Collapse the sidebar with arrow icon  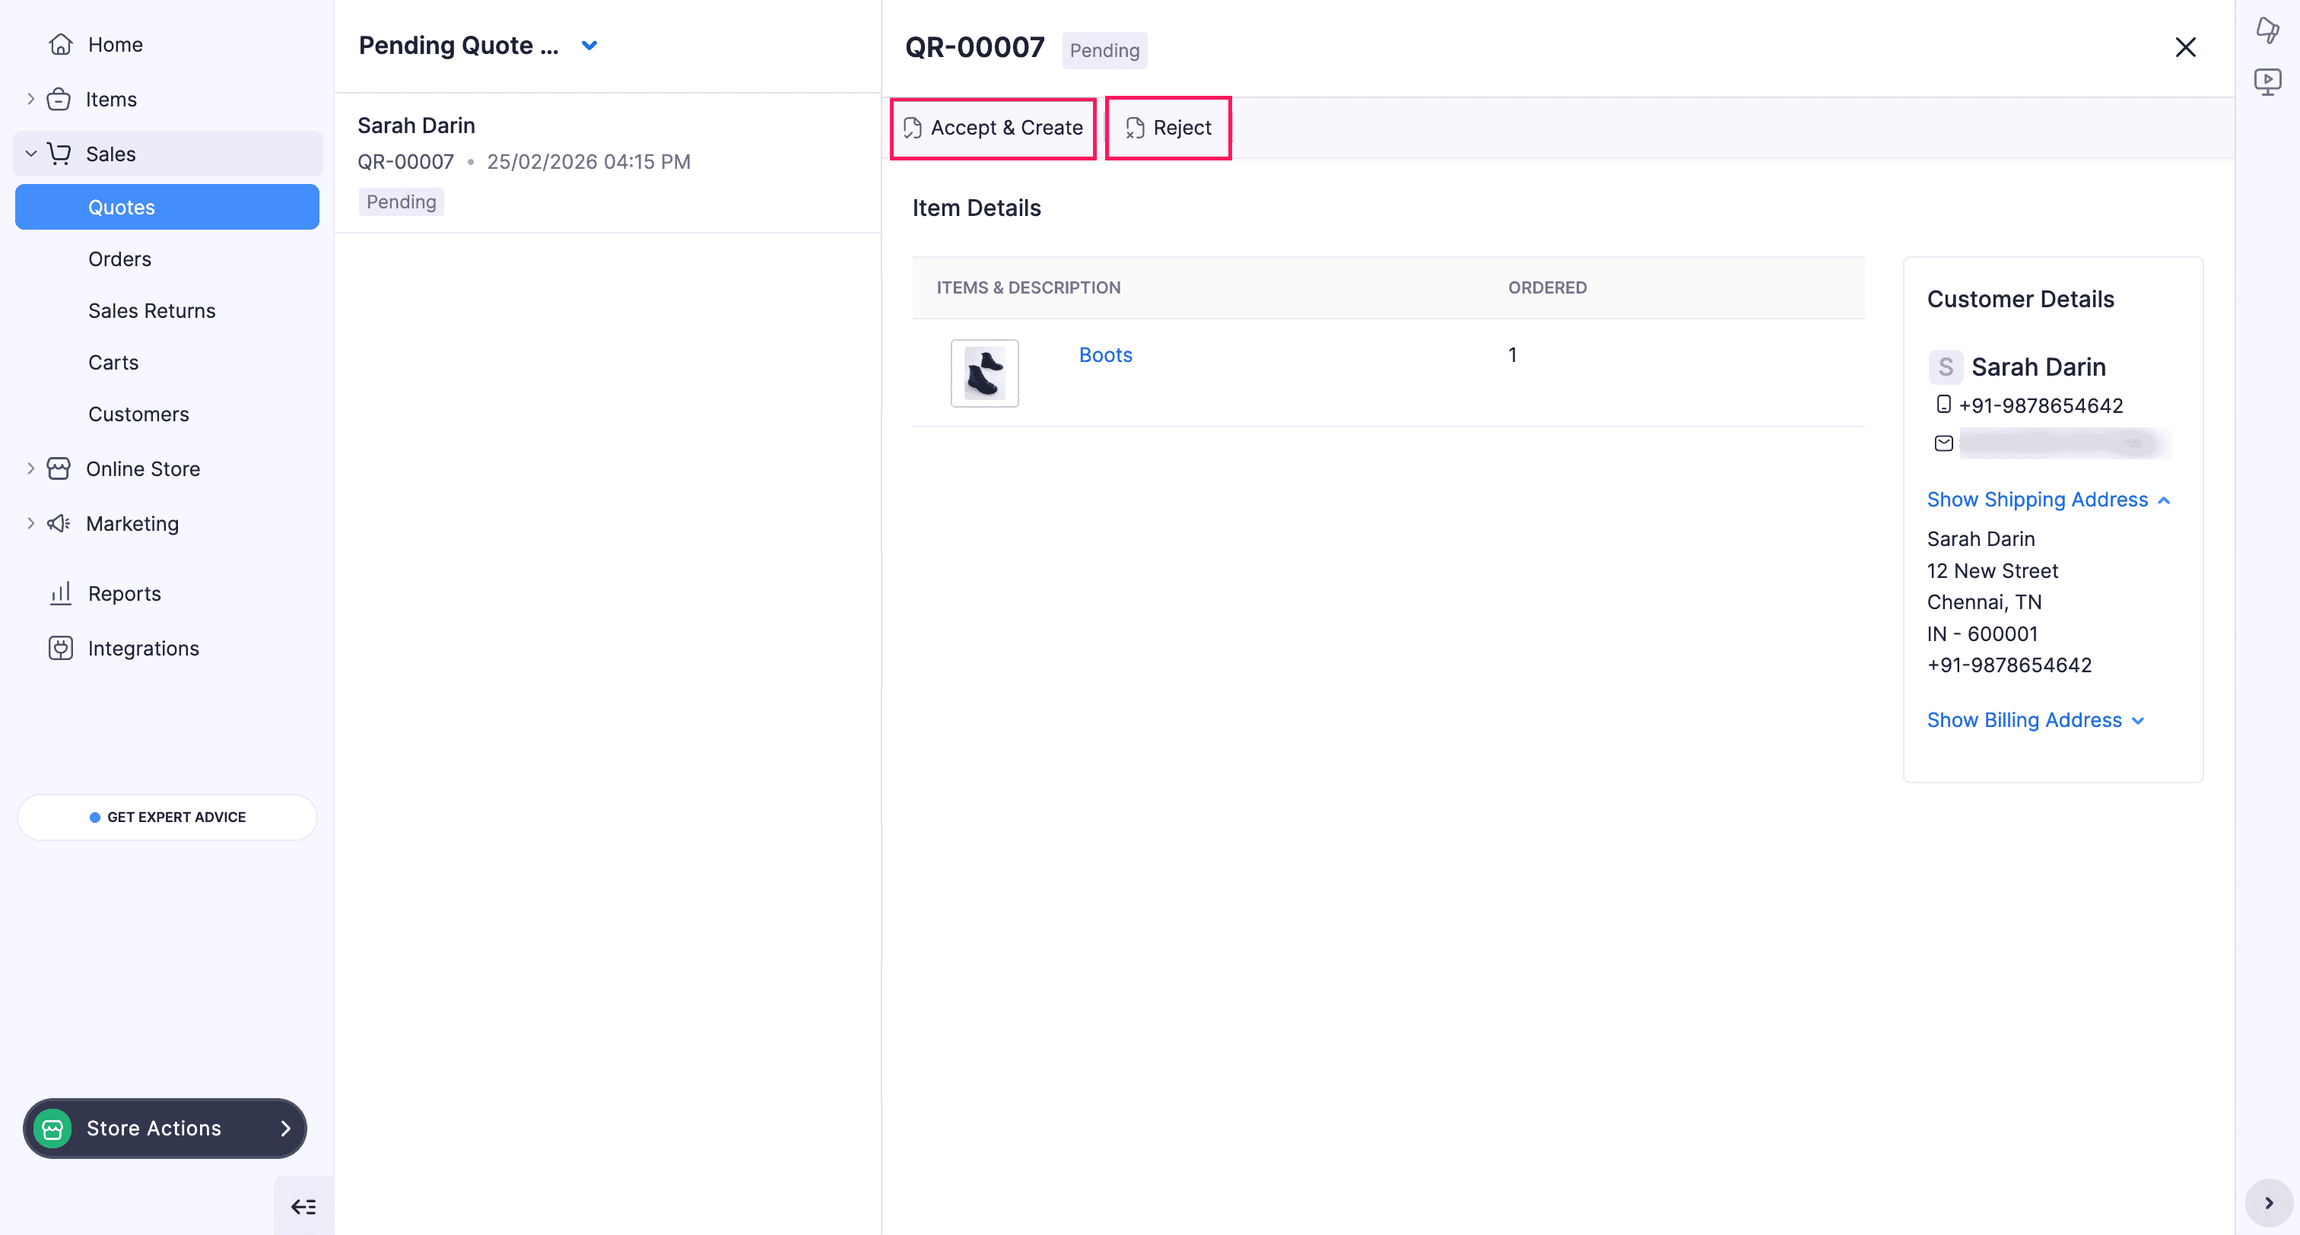pyautogui.click(x=303, y=1208)
